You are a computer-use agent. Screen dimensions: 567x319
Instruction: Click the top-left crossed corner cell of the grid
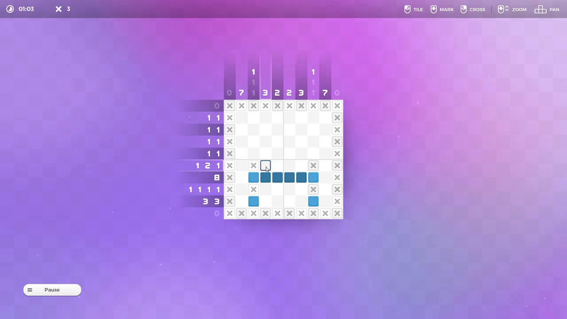coord(229,106)
